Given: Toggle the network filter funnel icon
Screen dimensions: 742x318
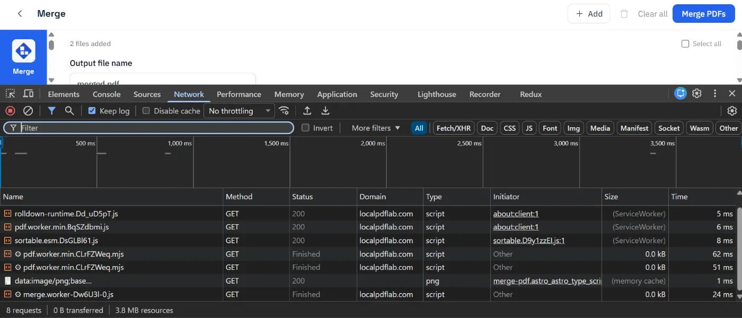Looking at the screenshot, I should 51,111.
